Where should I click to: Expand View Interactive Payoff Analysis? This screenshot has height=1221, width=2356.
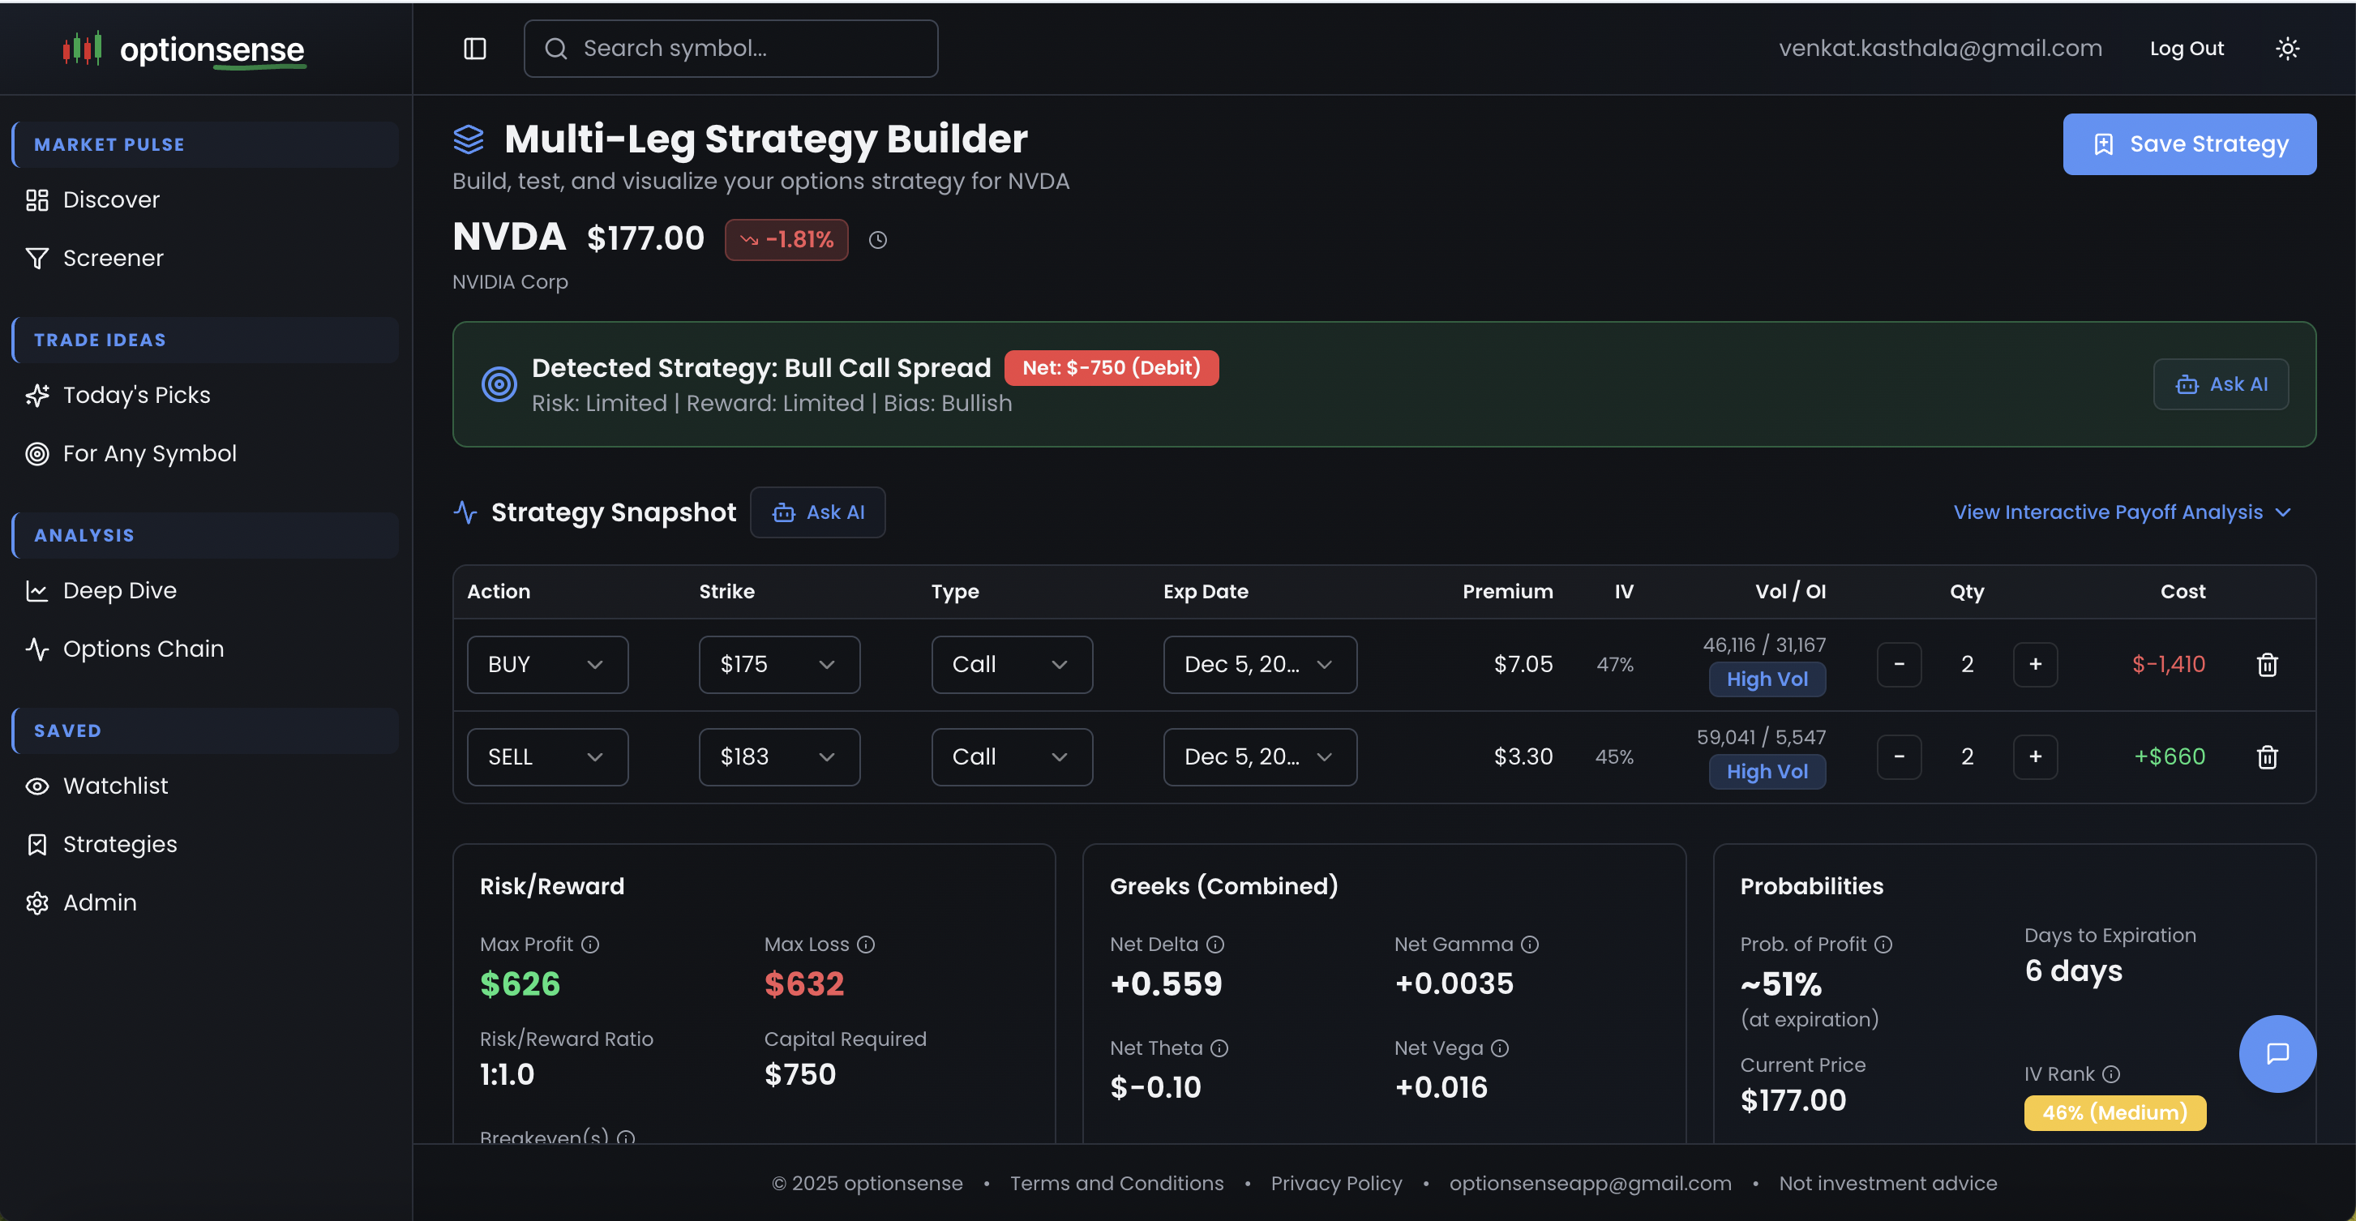(x=2121, y=512)
